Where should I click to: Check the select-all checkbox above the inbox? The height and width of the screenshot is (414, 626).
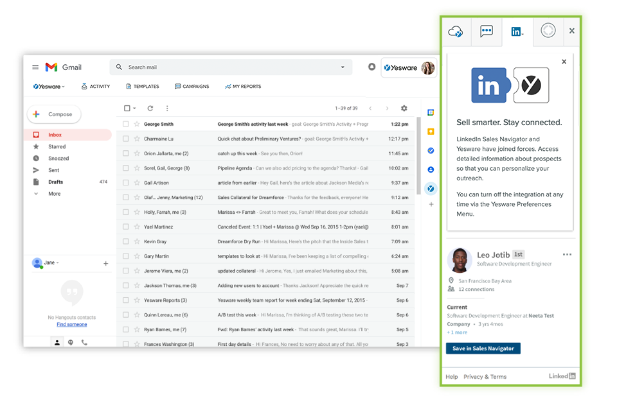click(126, 108)
